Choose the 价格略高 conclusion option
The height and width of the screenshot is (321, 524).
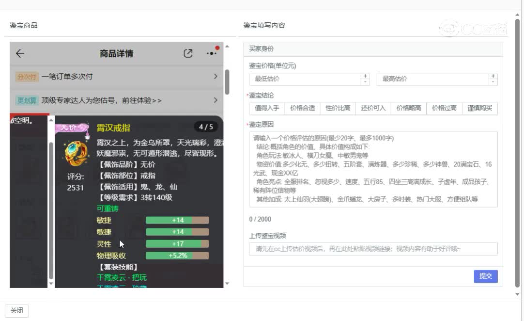point(408,108)
